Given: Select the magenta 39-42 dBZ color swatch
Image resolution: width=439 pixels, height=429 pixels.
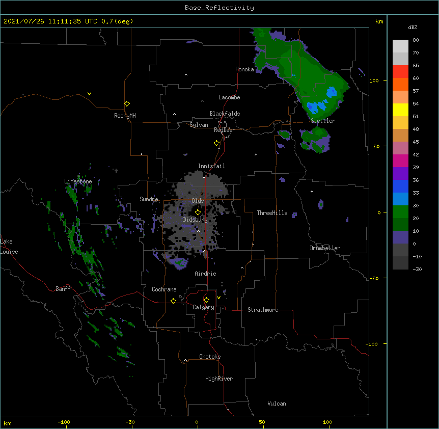Looking at the screenshot, I should (400, 160).
